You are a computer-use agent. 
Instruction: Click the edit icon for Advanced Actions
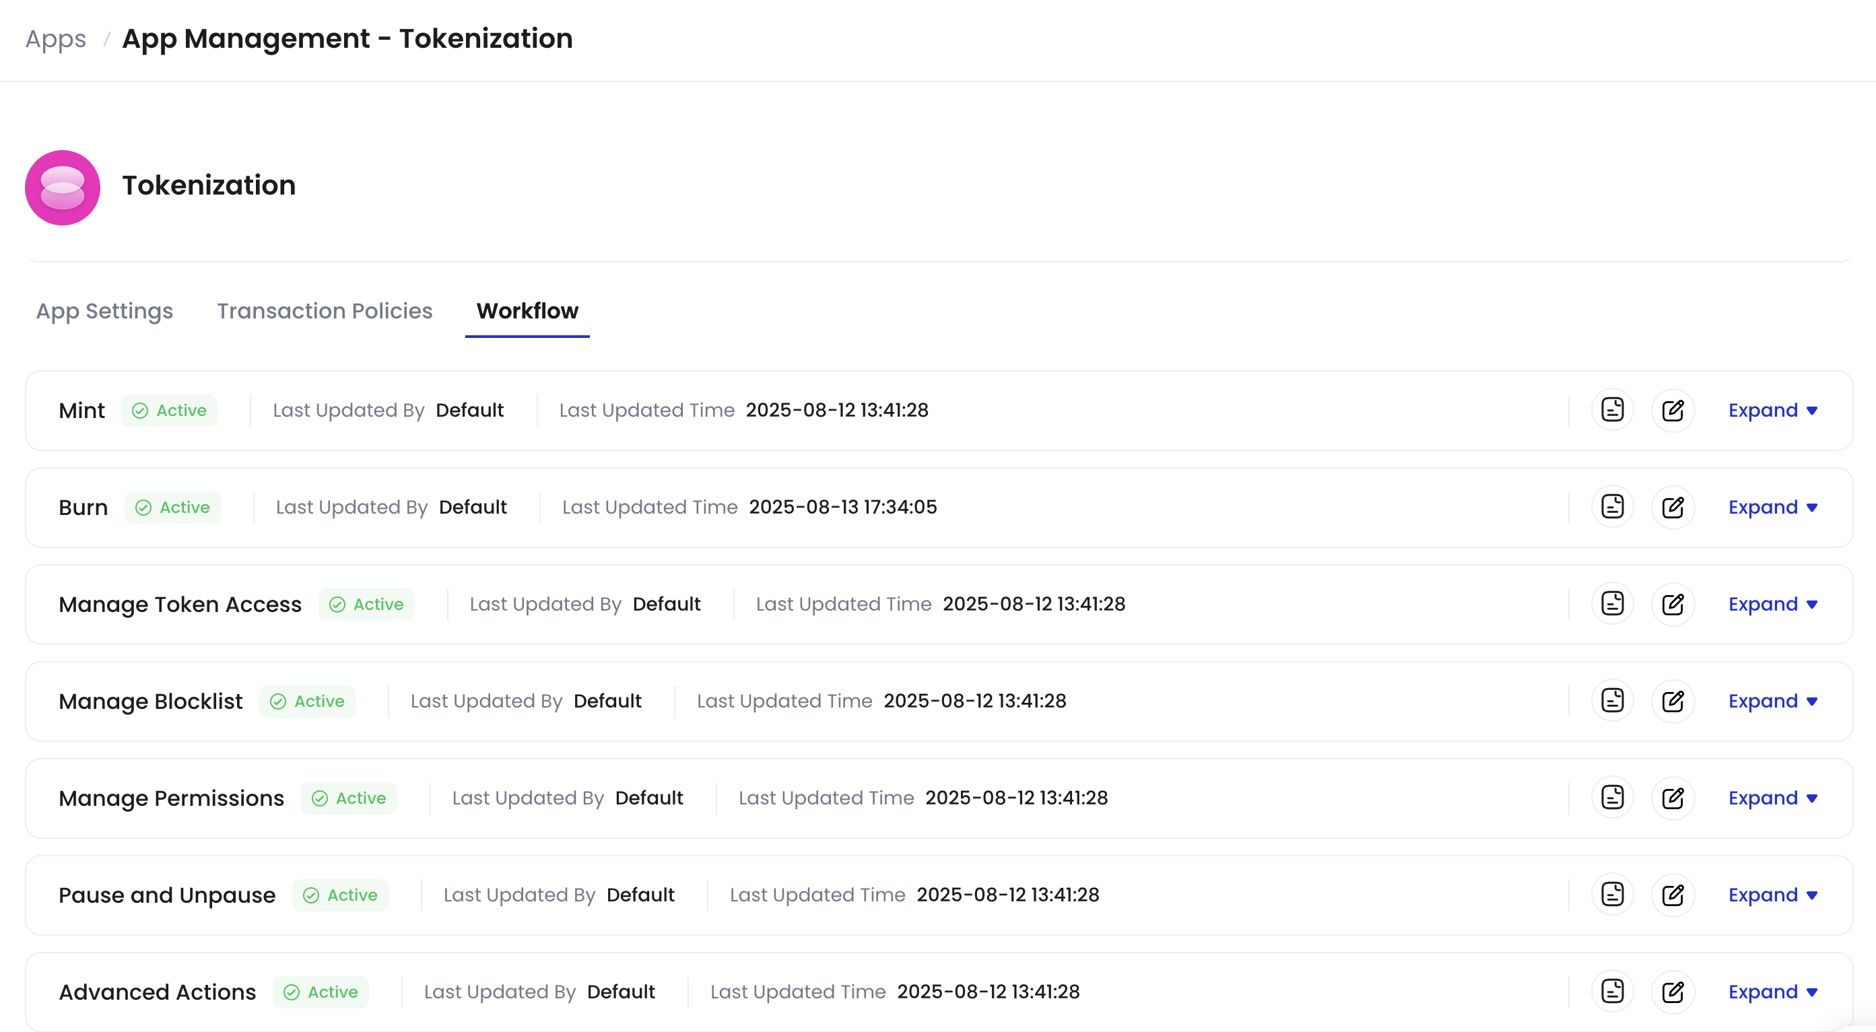tap(1673, 991)
